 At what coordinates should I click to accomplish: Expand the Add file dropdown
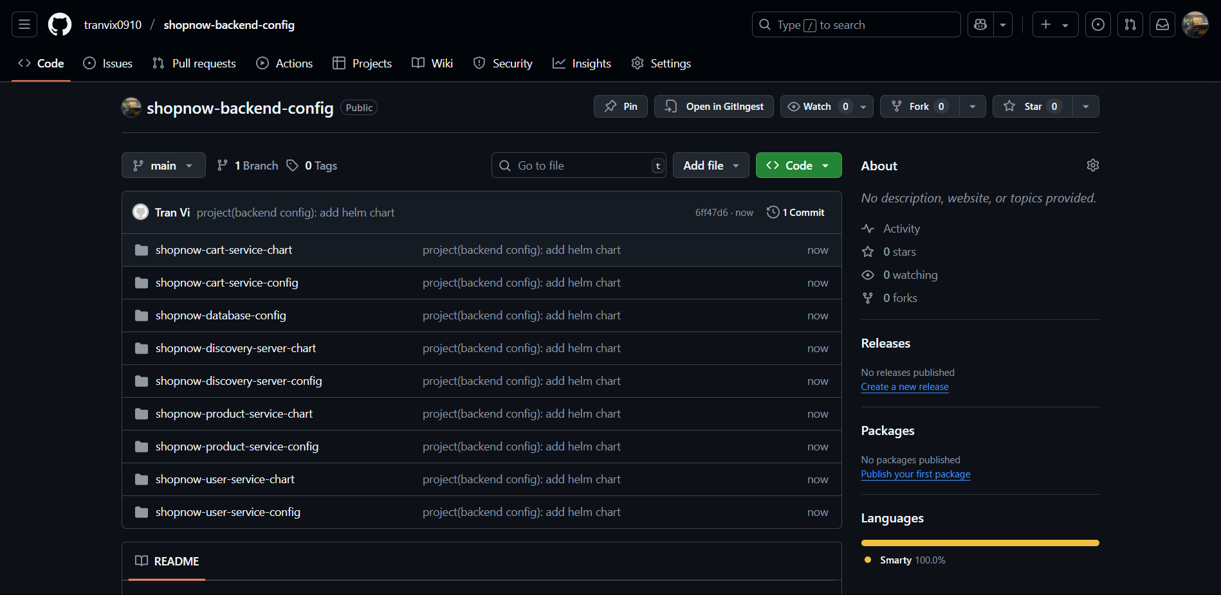tap(710, 165)
